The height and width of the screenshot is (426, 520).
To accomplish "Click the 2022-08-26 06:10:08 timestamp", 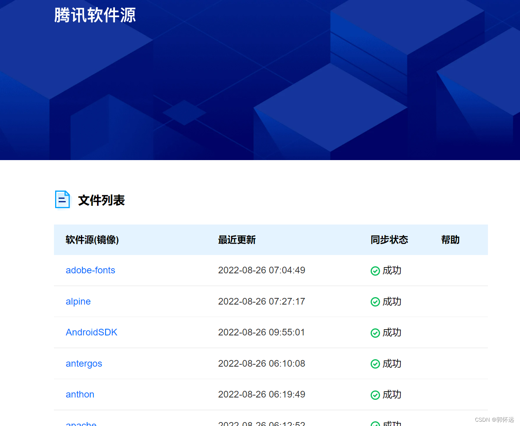I will point(262,364).
